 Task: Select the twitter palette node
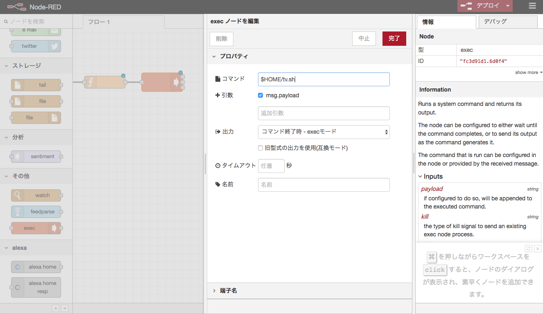point(36,46)
